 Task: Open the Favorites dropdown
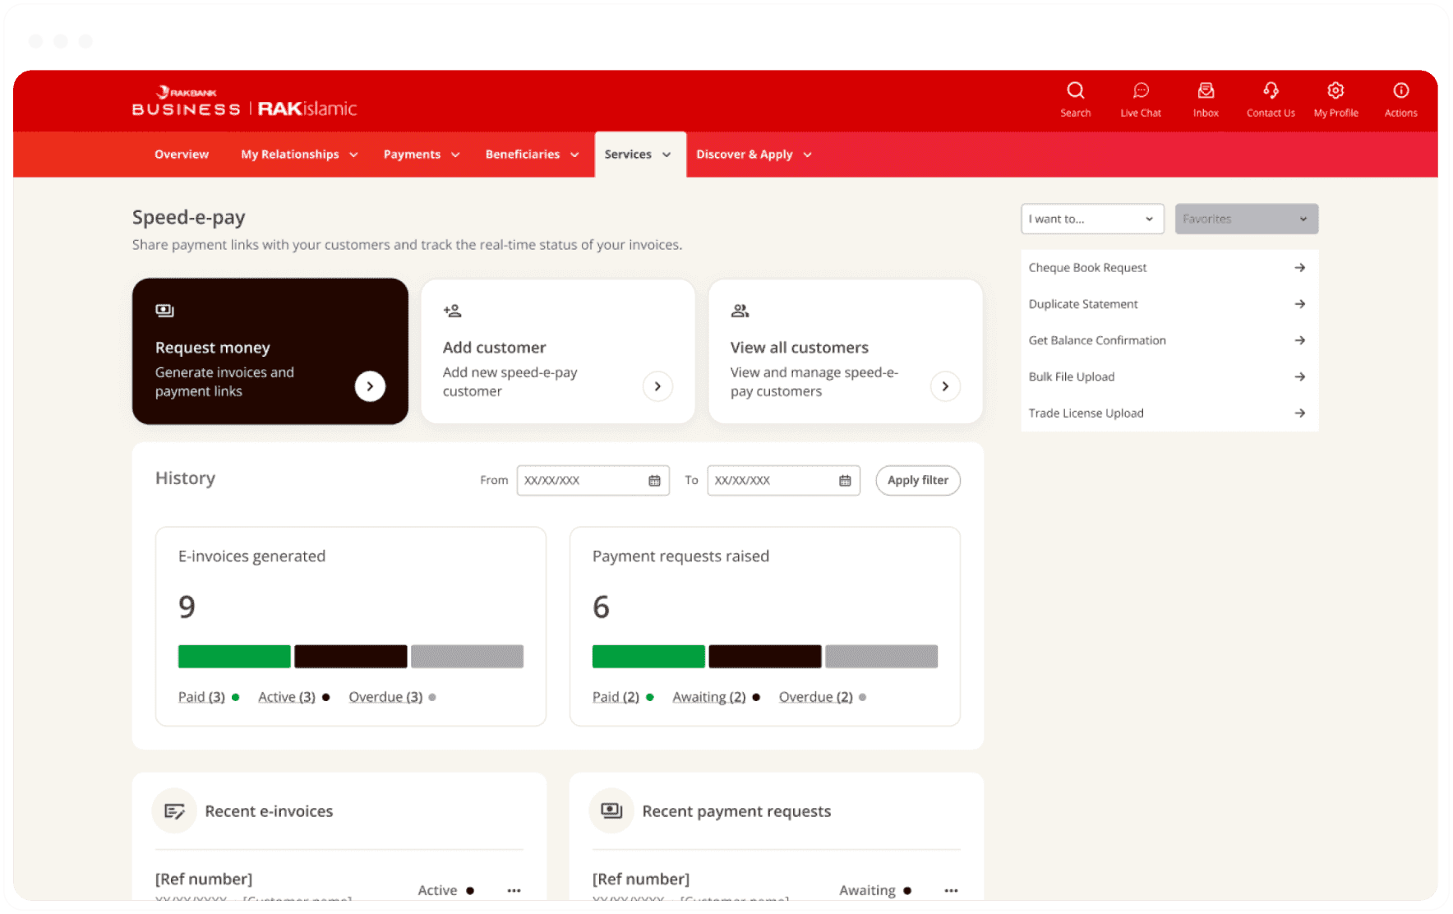(1247, 219)
